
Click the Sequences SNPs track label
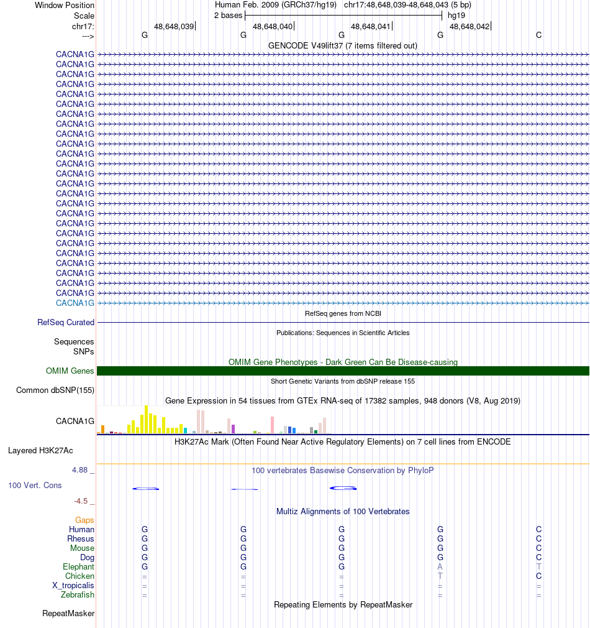coord(74,346)
